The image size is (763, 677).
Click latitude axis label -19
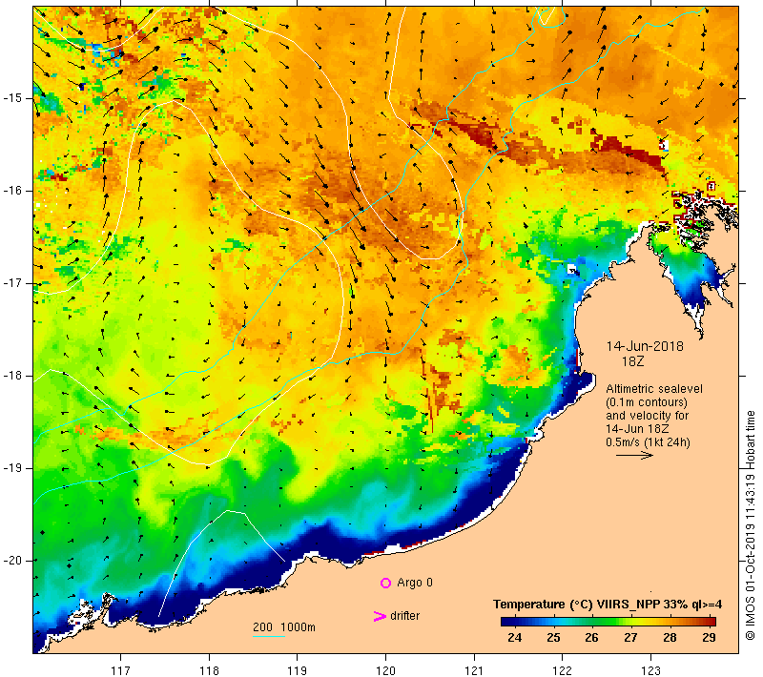pyautogui.click(x=12, y=468)
